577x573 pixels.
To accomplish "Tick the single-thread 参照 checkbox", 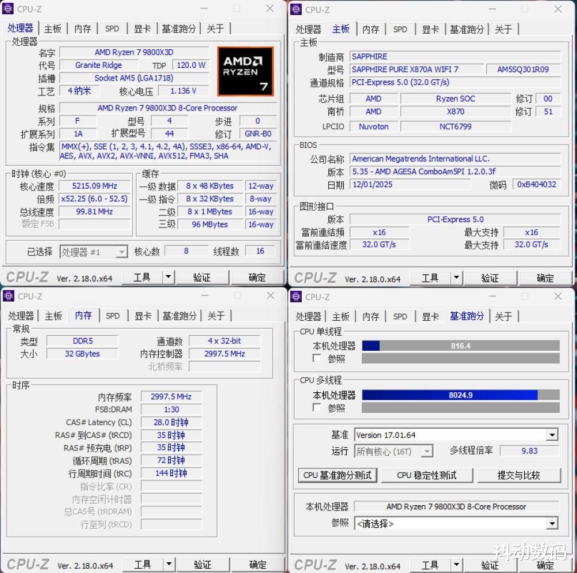I will 317,358.
